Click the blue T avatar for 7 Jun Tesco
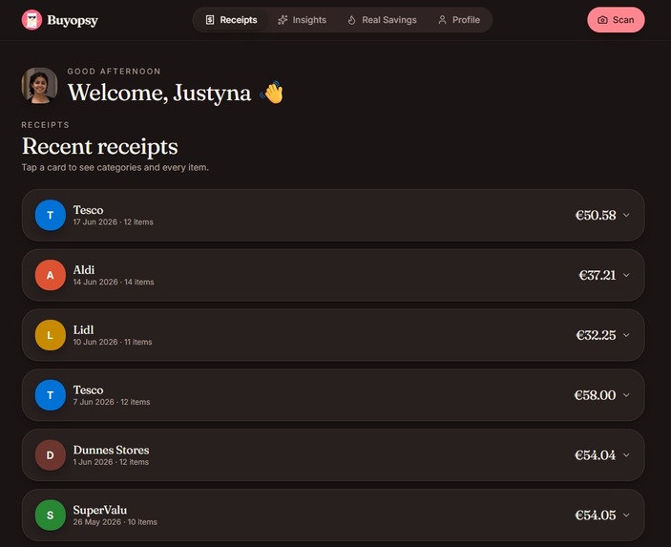Image resolution: width=671 pixels, height=547 pixels. tap(50, 395)
